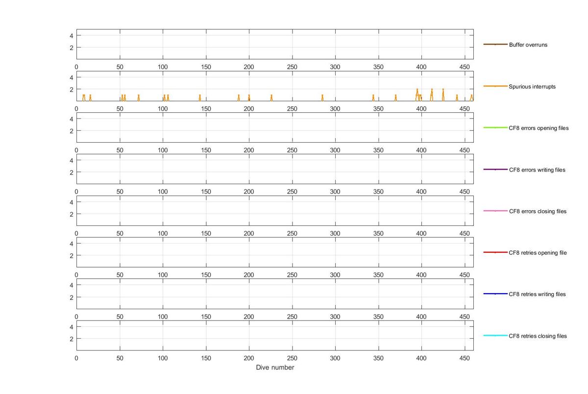Click the Dive number axis label
The height and width of the screenshot is (394, 588).
pyautogui.click(x=275, y=368)
